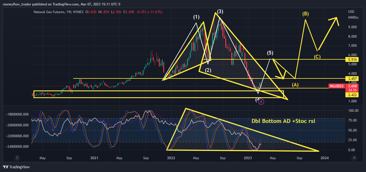The height and width of the screenshot is (172, 366).
Task: Select the yellow (A) label
Action: point(295,85)
